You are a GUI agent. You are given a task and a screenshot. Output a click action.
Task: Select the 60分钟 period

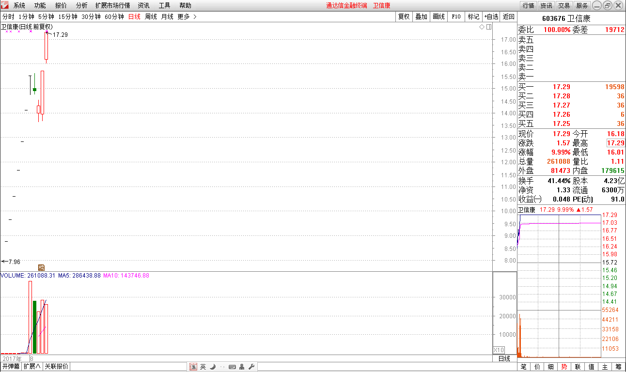coord(114,16)
